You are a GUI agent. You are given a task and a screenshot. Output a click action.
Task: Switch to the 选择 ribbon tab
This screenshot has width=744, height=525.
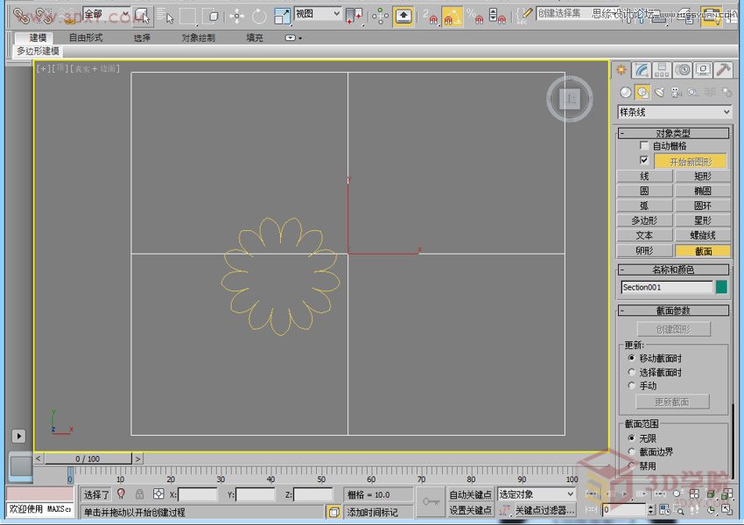[x=142, y=38]
